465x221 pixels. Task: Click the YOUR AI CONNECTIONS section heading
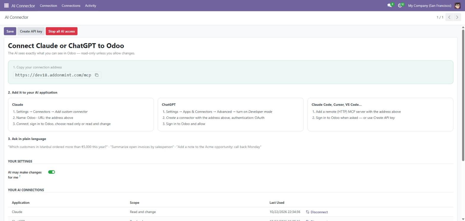tap(26, 190)
